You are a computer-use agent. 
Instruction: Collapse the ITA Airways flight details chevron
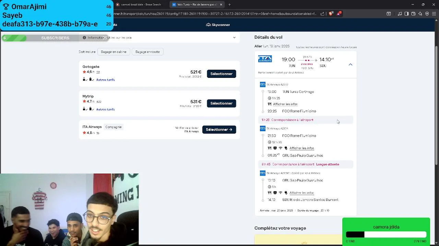point(350,64)
